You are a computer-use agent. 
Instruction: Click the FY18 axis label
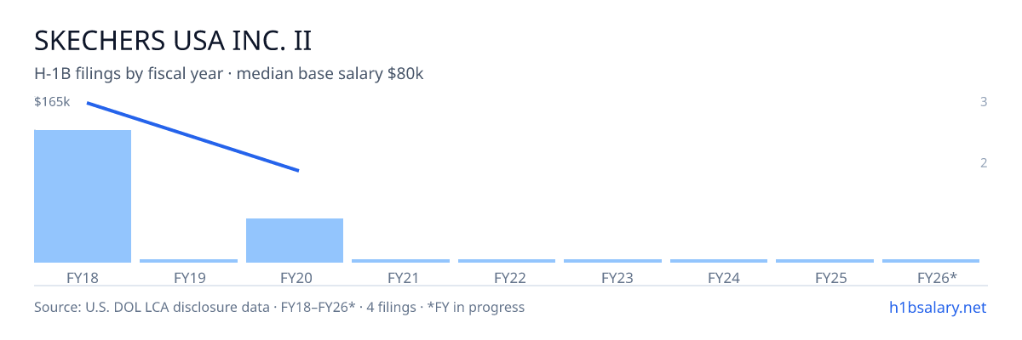click(83, 277)
